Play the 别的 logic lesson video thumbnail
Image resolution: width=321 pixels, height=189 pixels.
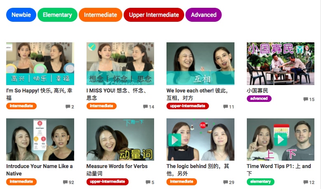[x=200, y=139]
